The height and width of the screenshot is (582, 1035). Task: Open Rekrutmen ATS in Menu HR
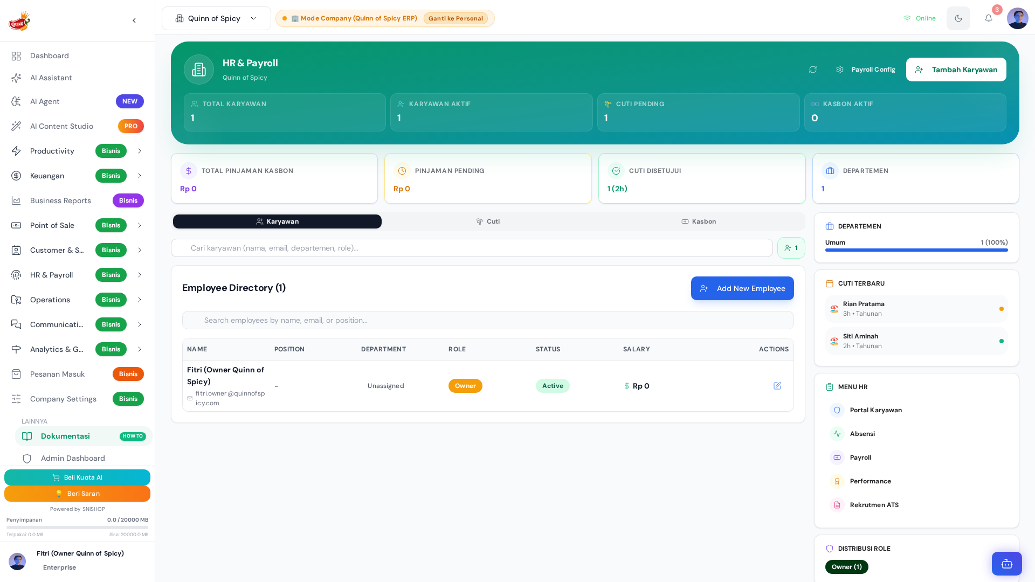(916, 505)
